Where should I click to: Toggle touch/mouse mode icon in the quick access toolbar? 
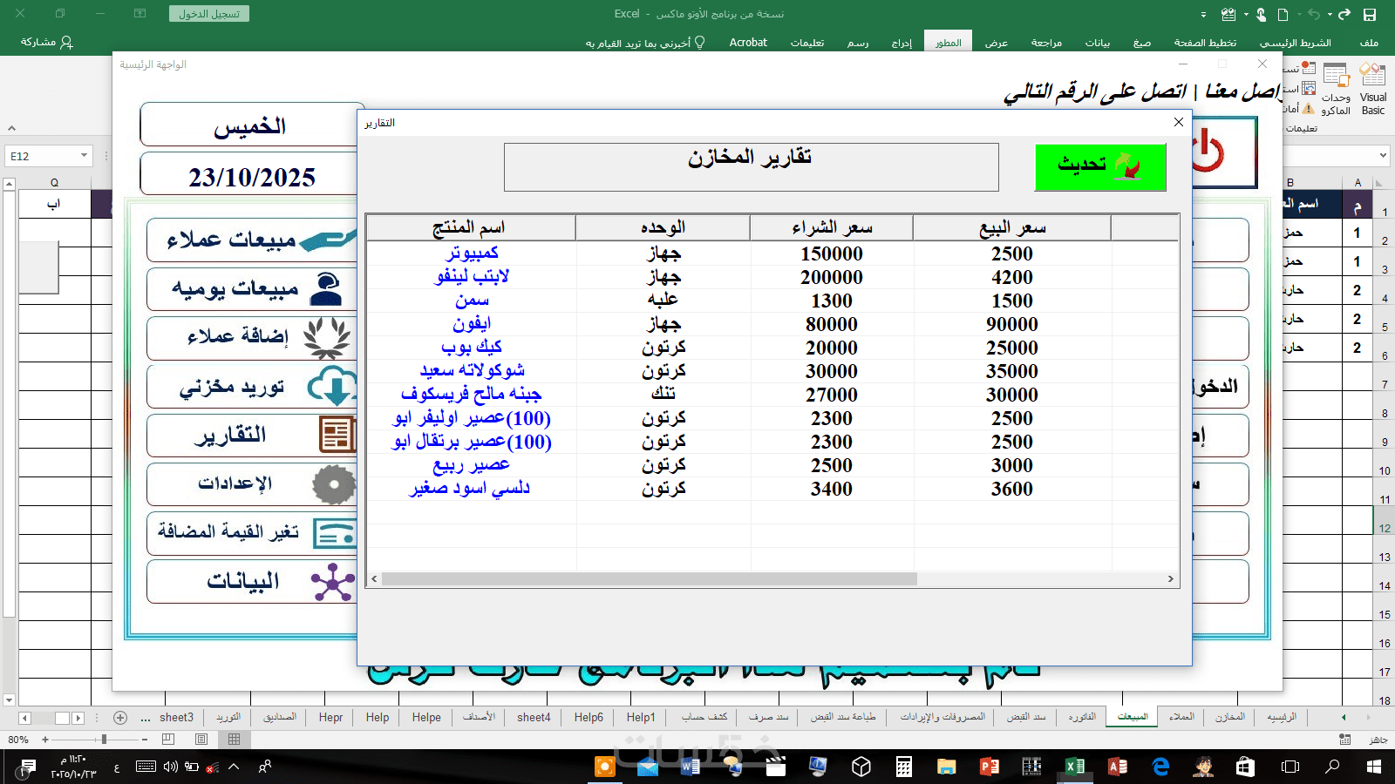(x=1262, y=14)
